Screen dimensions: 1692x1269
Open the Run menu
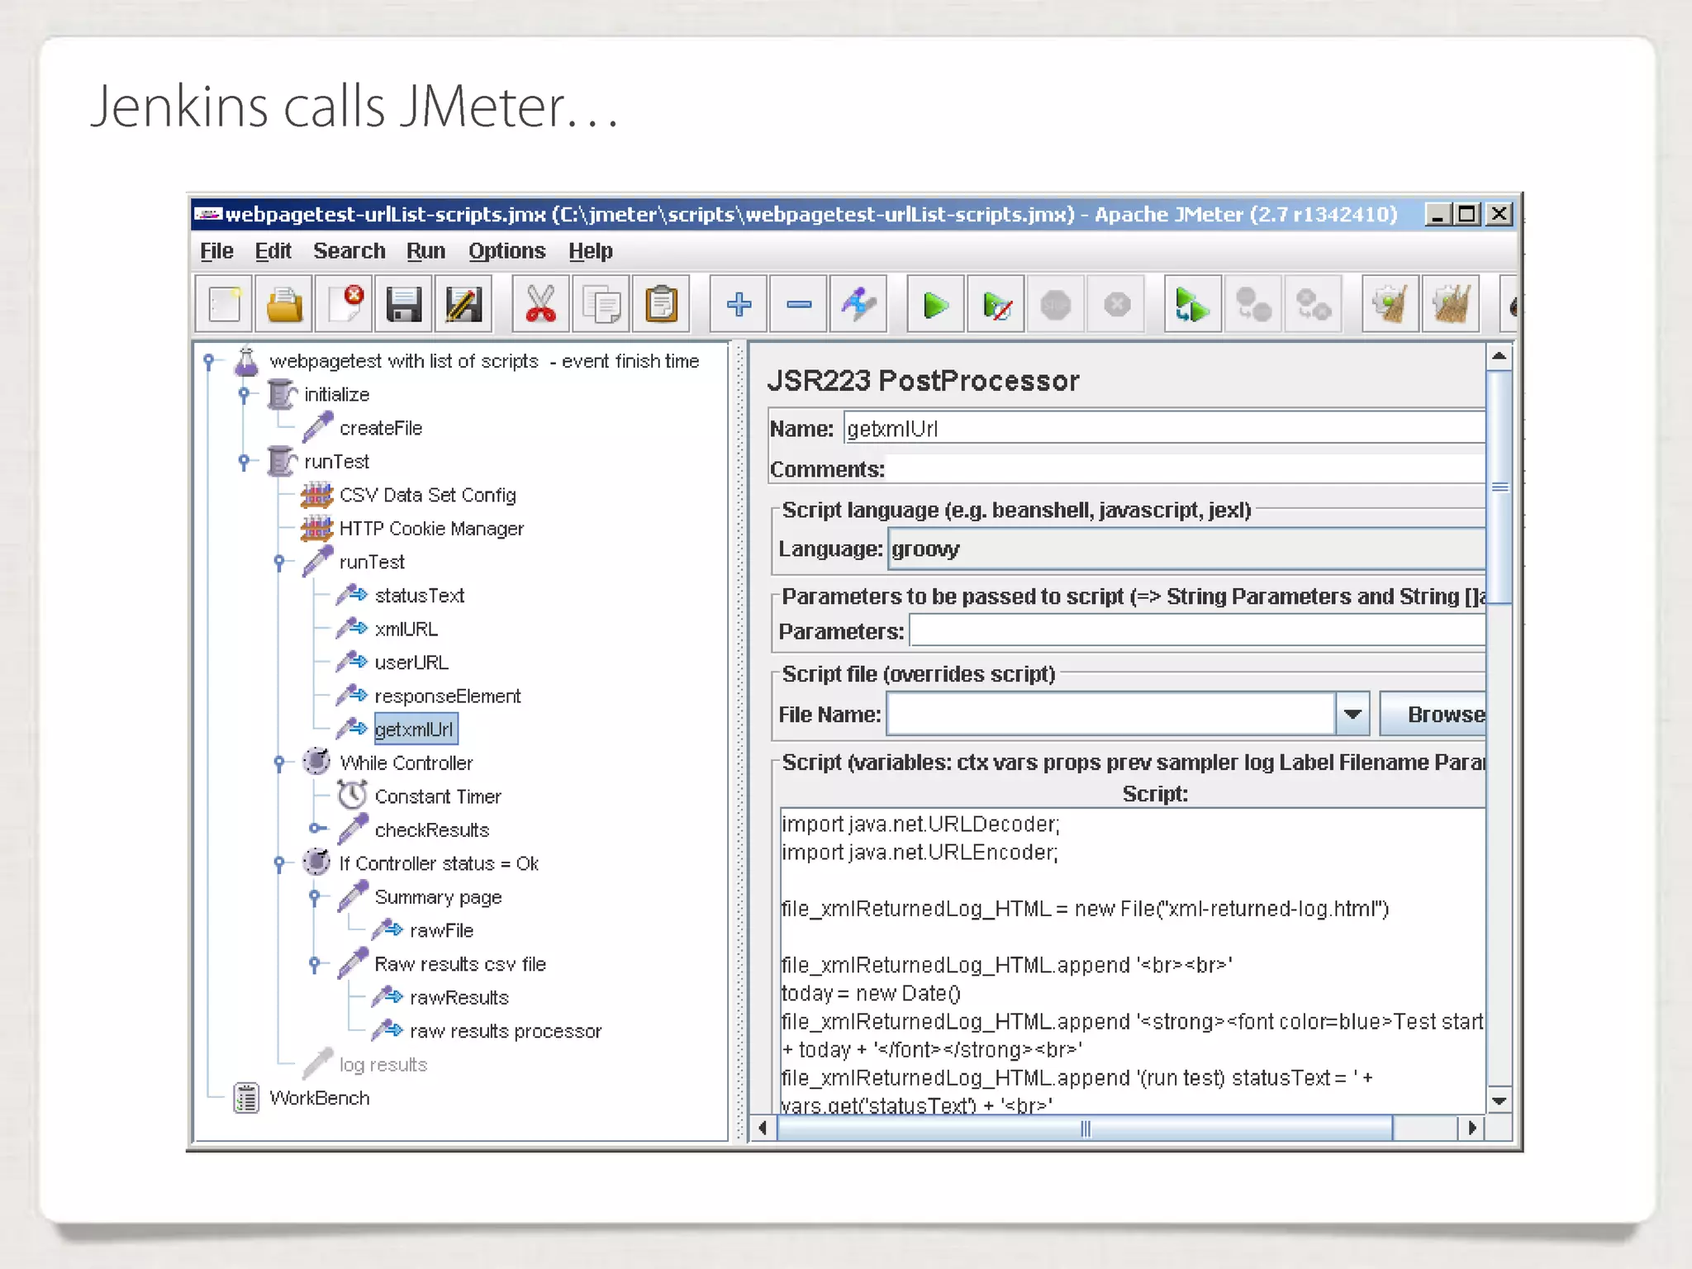425,251
